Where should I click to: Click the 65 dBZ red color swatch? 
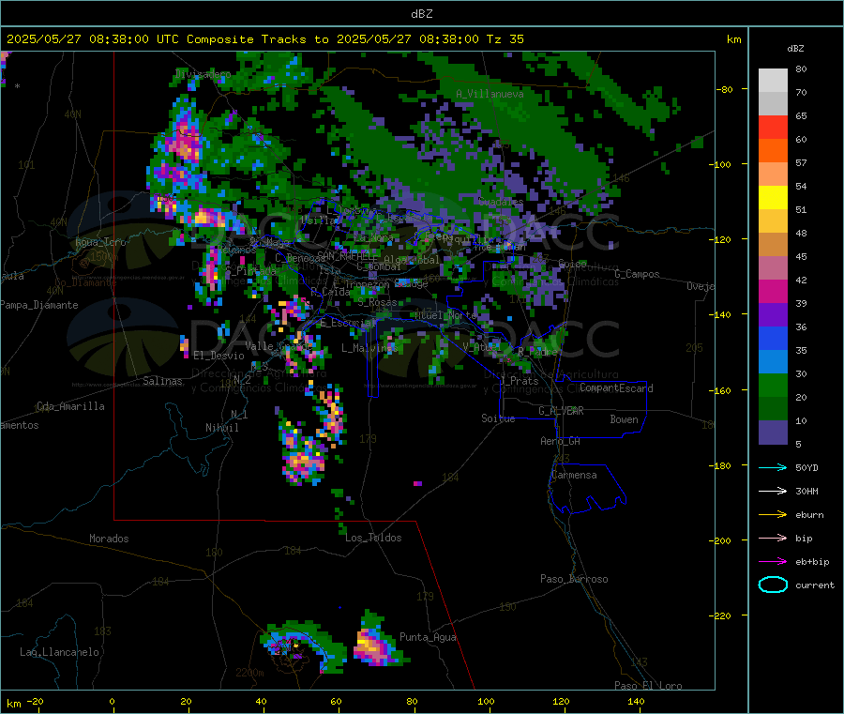pos(773,127)
